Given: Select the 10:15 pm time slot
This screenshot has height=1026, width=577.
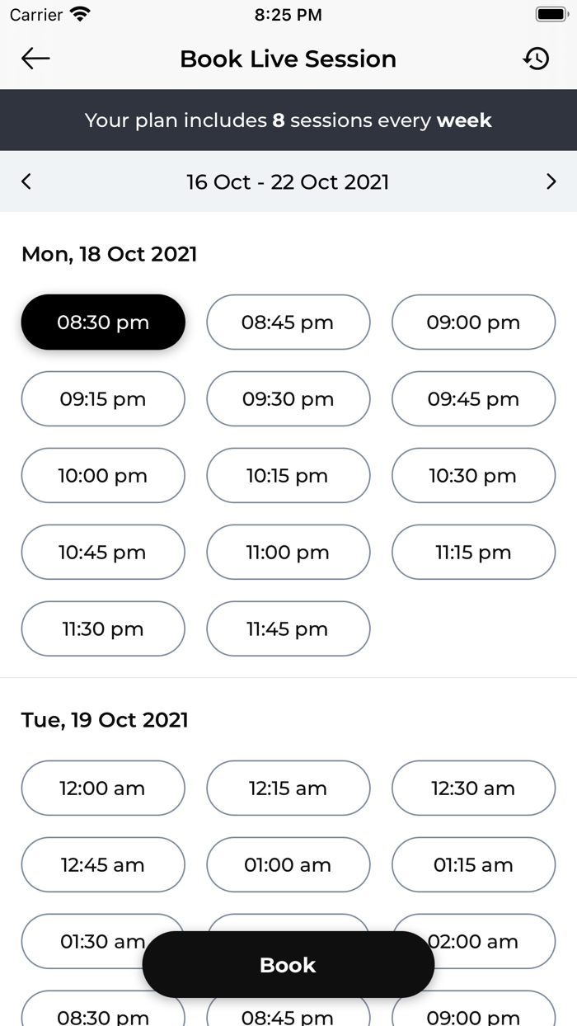Looking at the screenshot, I should coord(288,475).
